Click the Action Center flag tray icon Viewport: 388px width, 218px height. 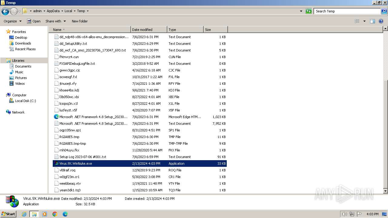coord(359,214)
